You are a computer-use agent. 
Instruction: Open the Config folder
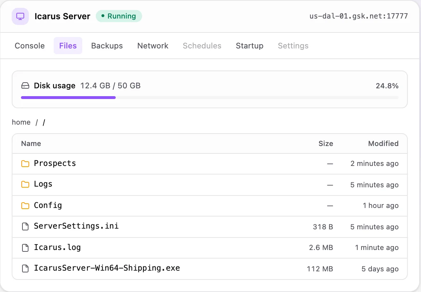click(x=48, y=205)
